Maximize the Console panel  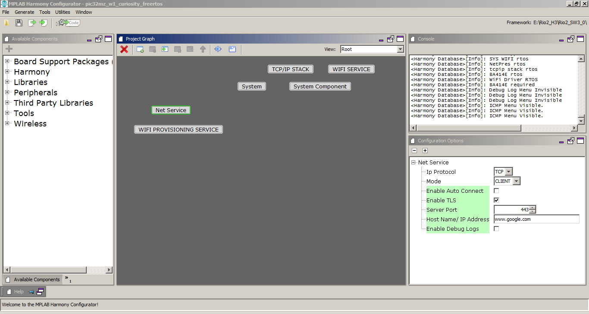point(580,39)
